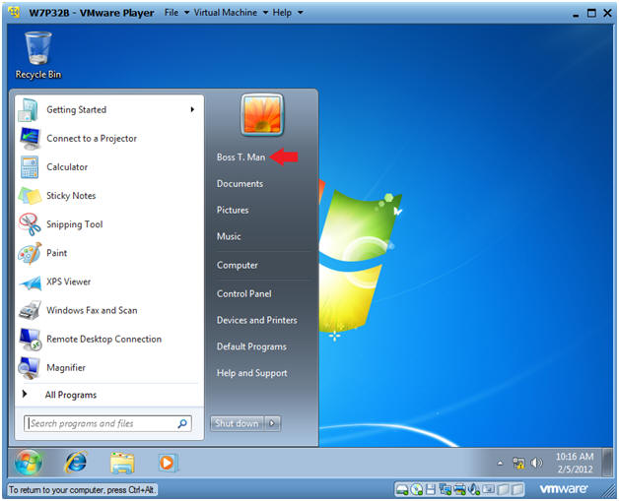Viewport: 619px width, 501px height.
Task: Open Help and Support
Action: point(252,373)
